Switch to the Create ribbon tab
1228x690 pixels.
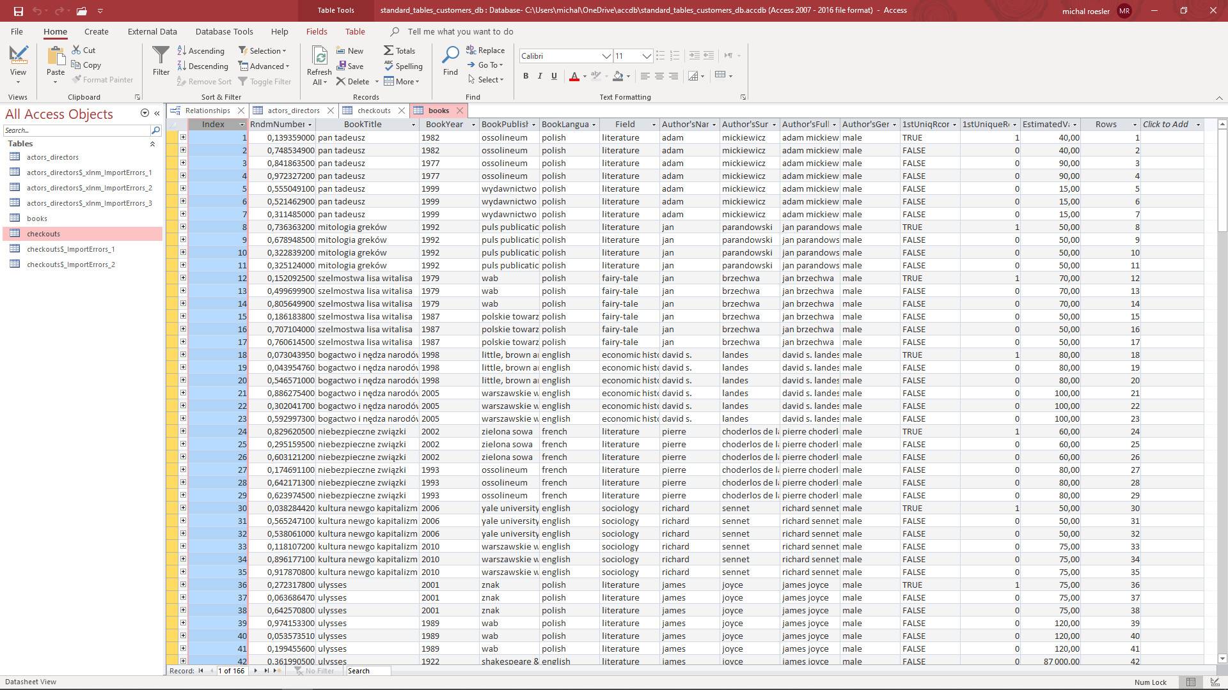point(97,31)
